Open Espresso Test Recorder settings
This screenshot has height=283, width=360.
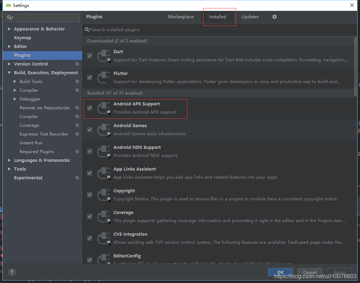tap(44, 134)
